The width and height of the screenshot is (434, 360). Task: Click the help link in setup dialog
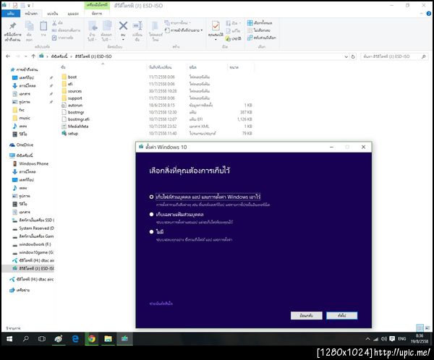click(161, 304)
